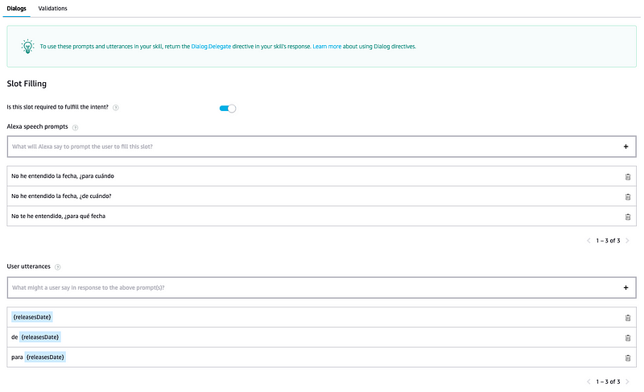Viewport: 644px width, 392px height.
Task: Remove the "de {releasesDate}" utterance
Action: pyautogui.click(x=628, y=337)
